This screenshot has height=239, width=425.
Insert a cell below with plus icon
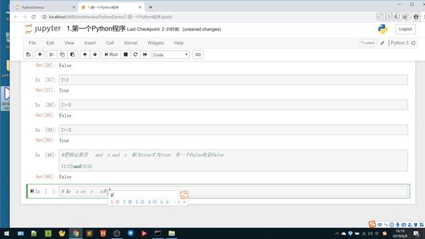40,54
